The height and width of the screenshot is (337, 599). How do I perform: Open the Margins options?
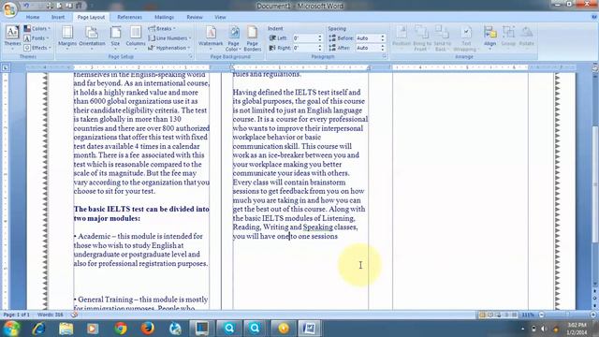(67, 38)
